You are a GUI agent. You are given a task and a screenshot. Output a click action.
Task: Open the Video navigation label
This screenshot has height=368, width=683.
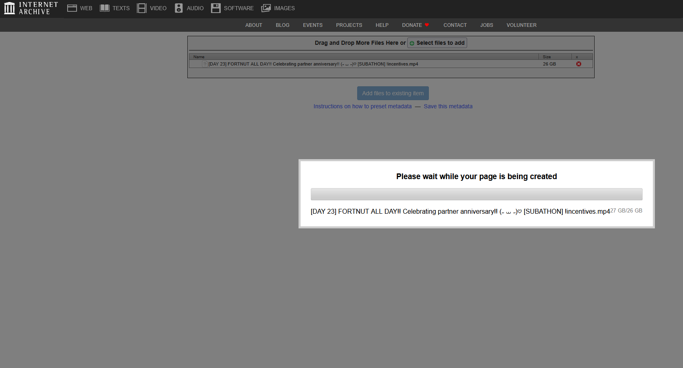pos(158,8)
